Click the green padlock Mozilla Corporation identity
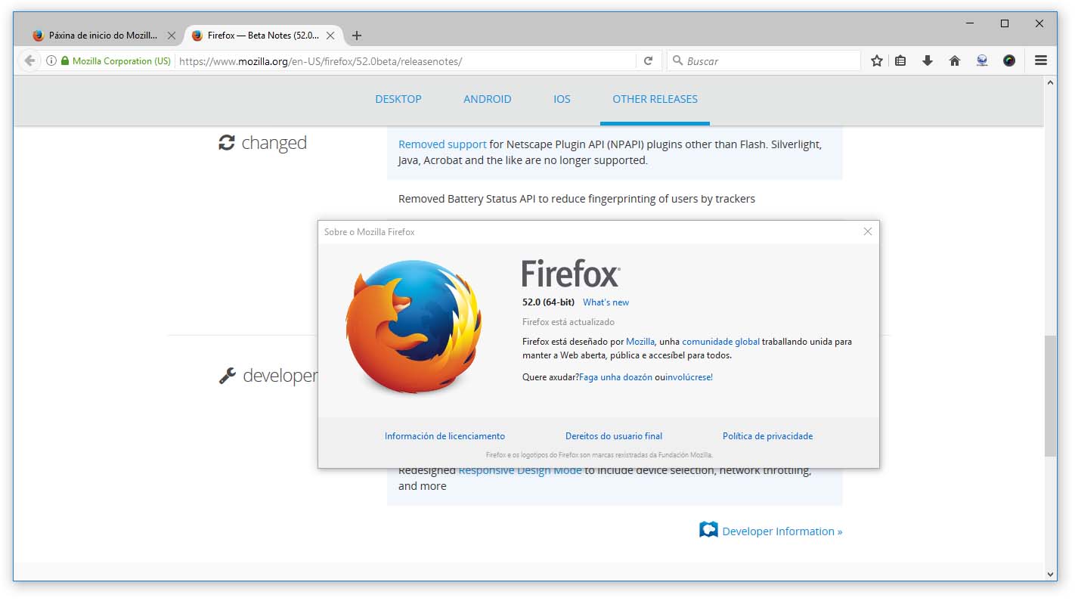Image resolution: width=1075 pixels, height=601 pixels. click(x=116, y=61)
